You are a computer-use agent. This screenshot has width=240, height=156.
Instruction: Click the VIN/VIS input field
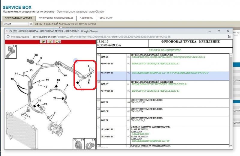(x=15, y=24)
